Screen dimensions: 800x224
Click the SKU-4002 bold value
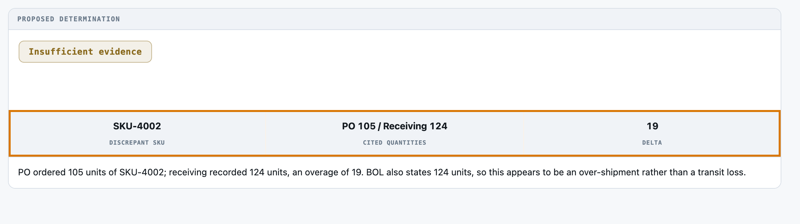pos(137,126)
